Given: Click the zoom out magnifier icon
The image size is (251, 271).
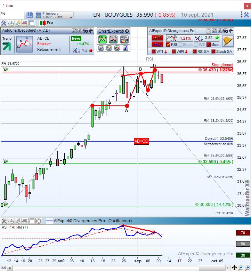Looking at the screenshot, I should [241, 268].
